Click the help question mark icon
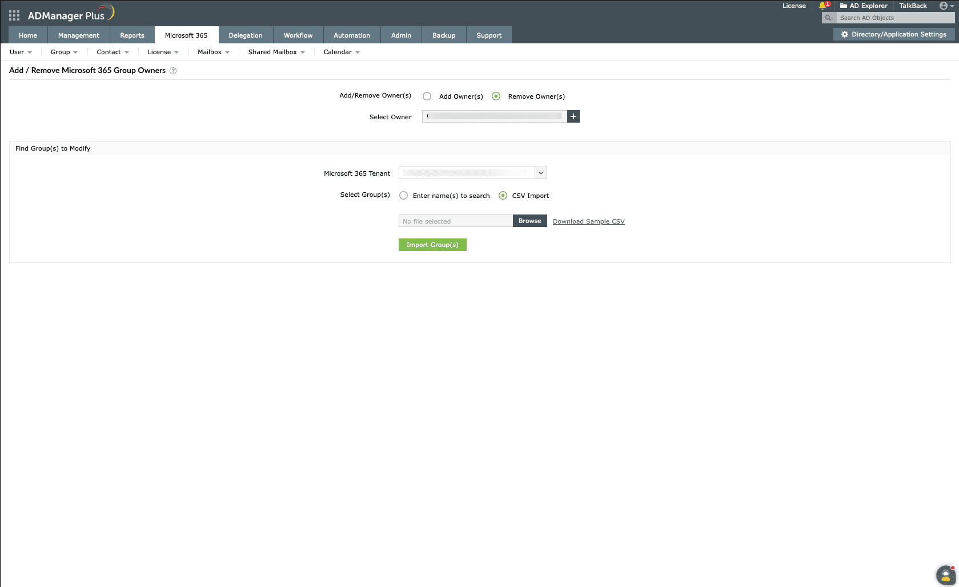 tap(173, 71)
